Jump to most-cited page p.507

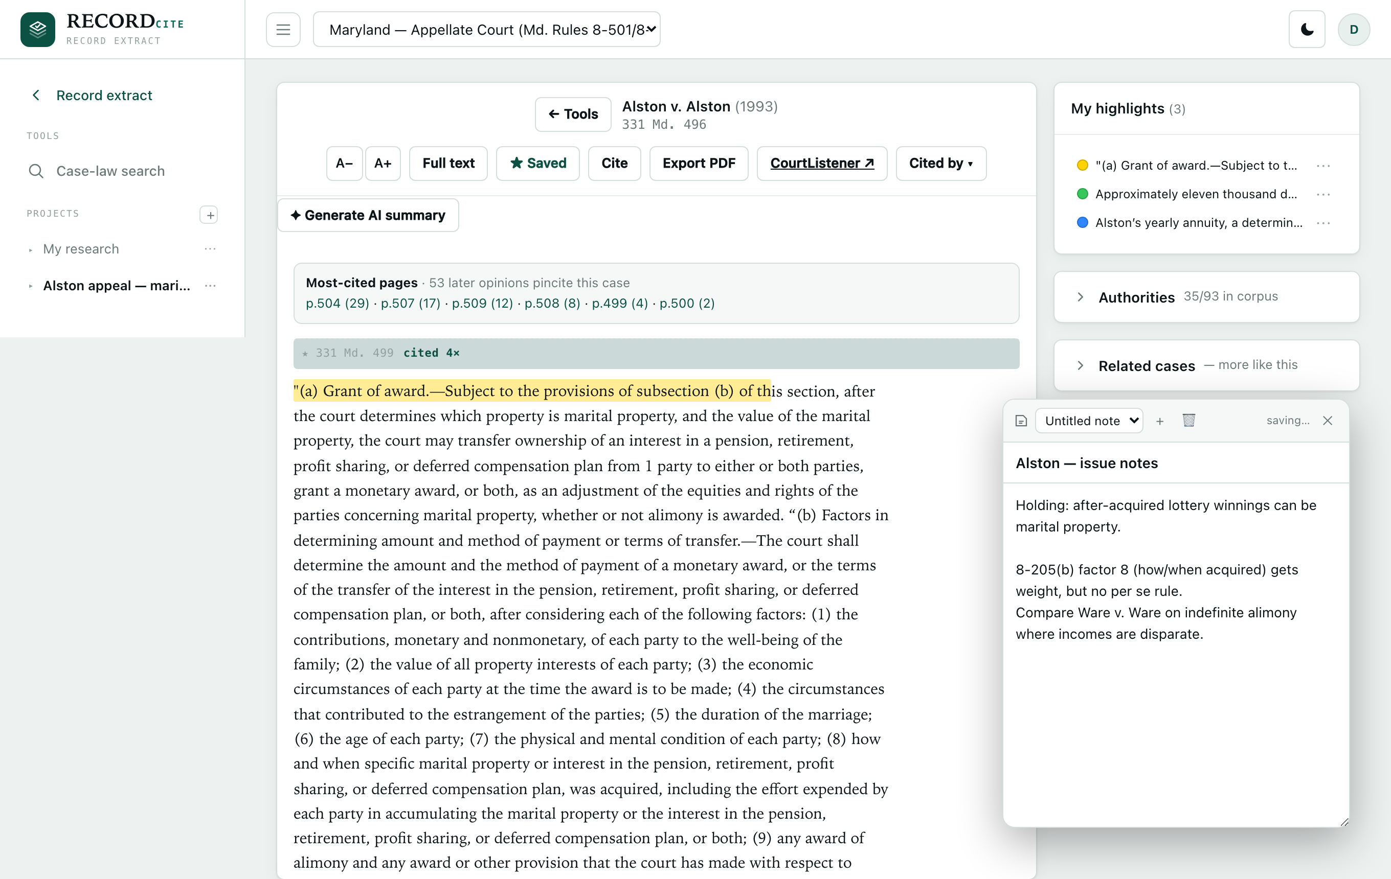click(x=410, y=303)
